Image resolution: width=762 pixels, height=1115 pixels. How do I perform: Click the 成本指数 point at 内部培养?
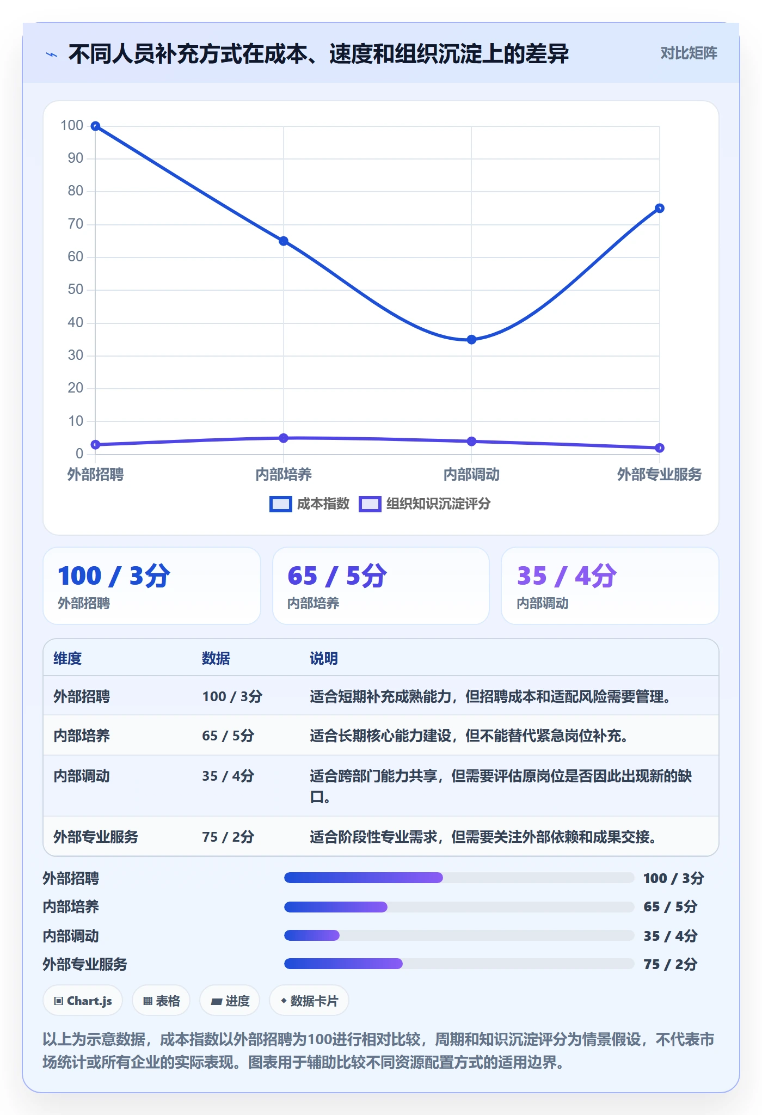[x=284, y=241]
